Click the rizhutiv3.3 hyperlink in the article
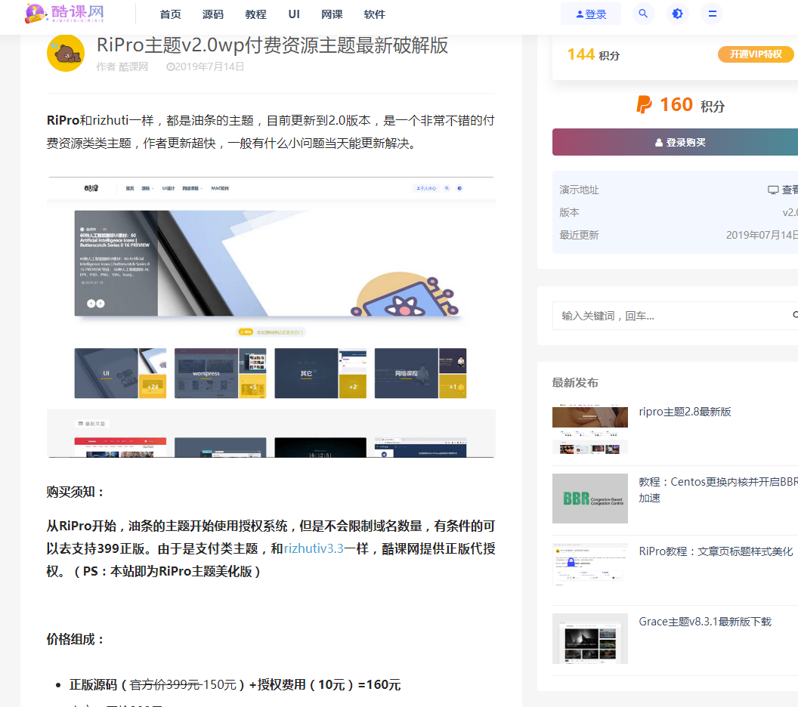 coord(314,548)
